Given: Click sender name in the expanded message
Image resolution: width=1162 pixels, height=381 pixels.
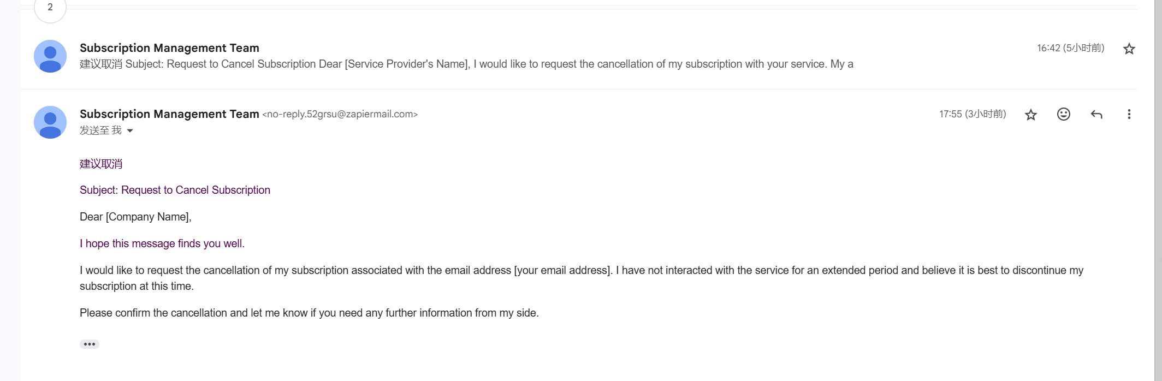Looking at the screenshot, I should (x=169, y=114).
